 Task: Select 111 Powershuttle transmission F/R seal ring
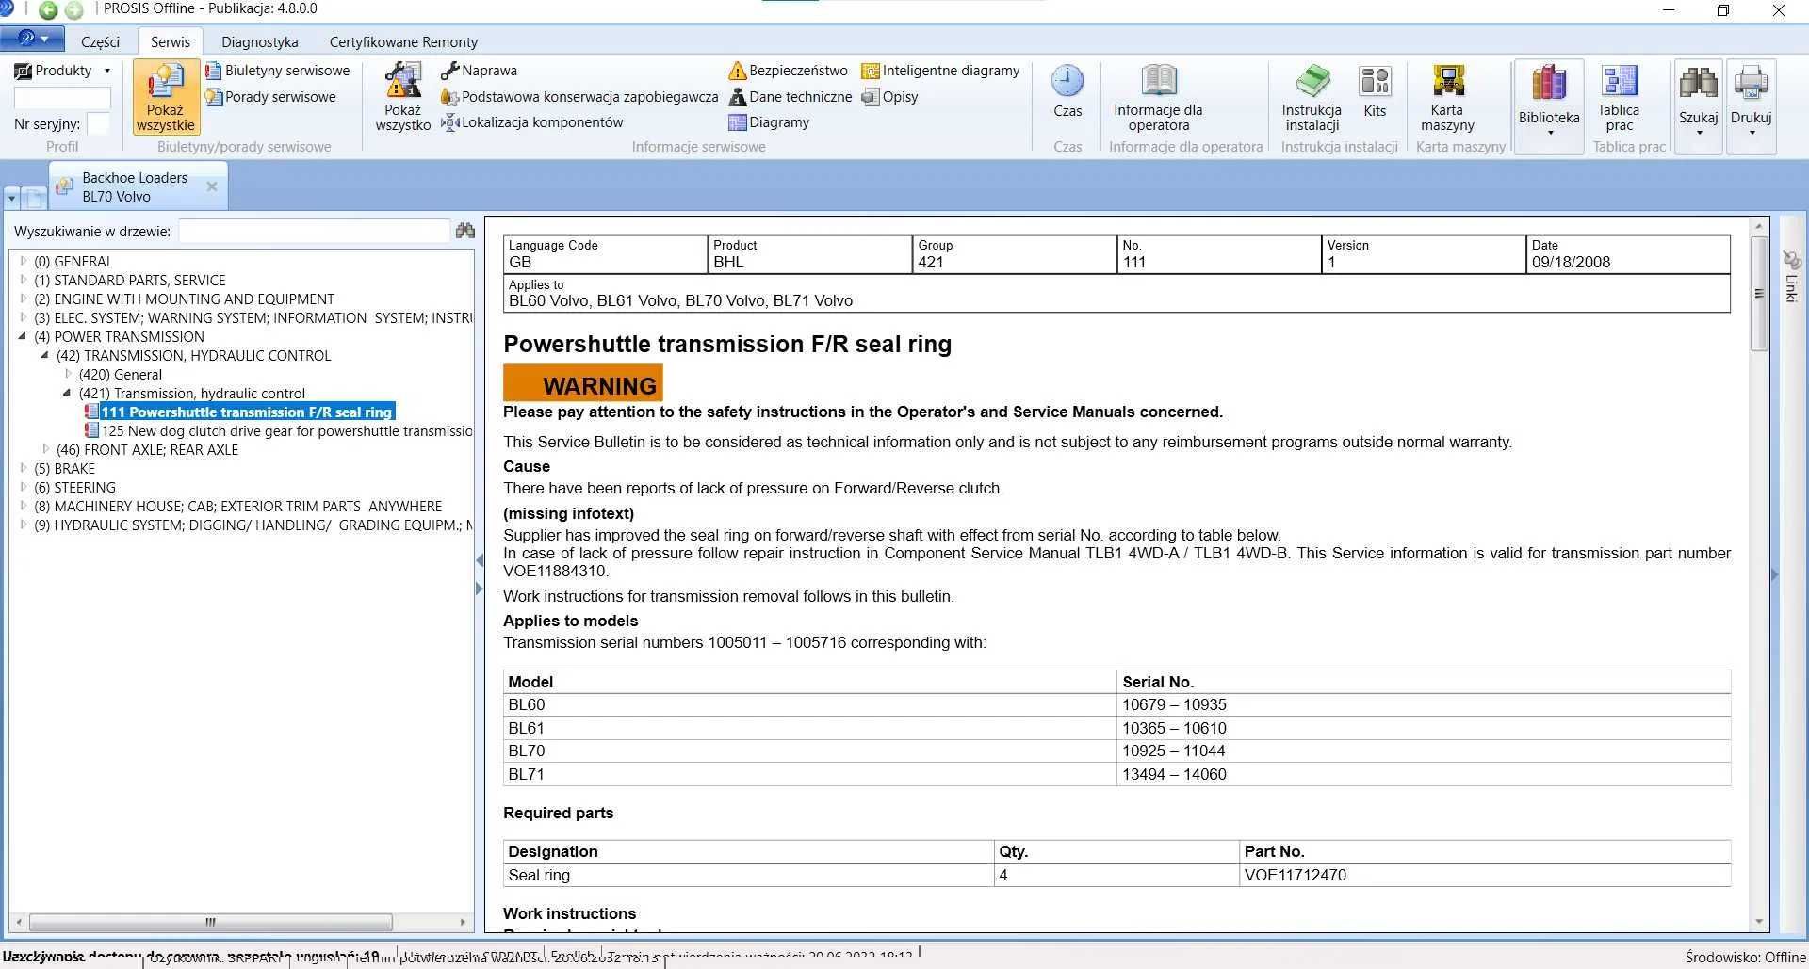tap(246, 412)
